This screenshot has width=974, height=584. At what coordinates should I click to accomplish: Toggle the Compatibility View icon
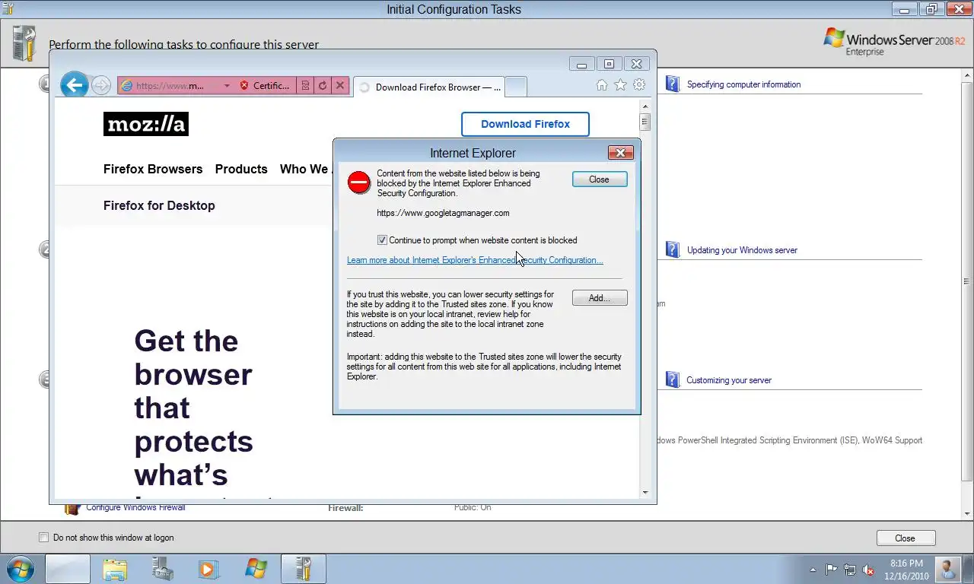coord(305,86)
